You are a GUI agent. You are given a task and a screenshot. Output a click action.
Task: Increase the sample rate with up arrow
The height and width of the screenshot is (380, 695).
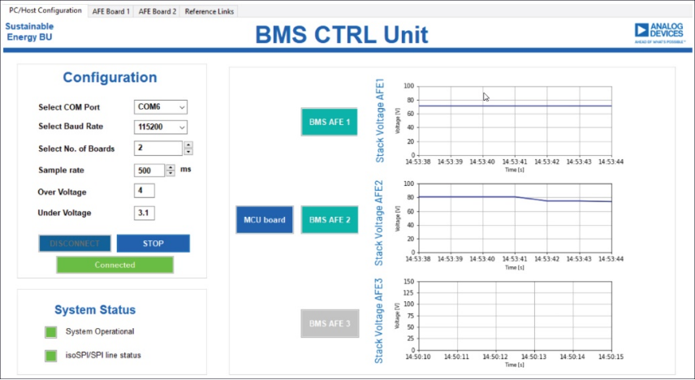[171, 166]
